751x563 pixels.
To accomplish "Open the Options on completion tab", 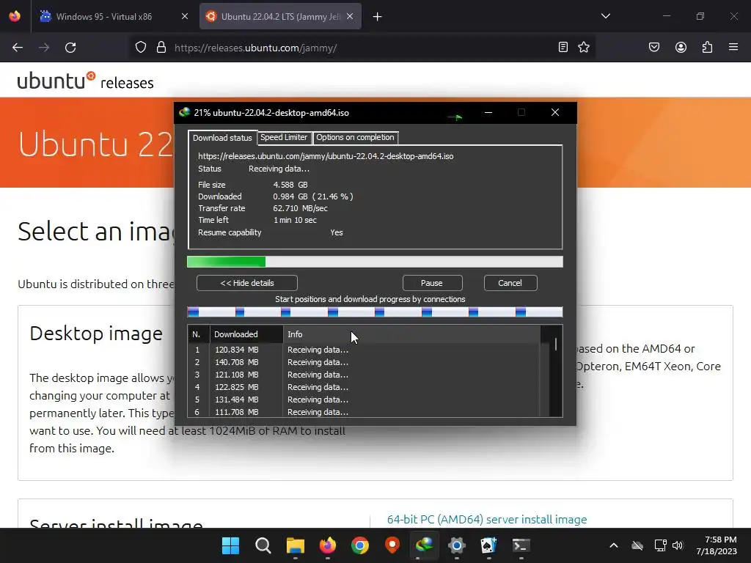I will pos(355,137).
